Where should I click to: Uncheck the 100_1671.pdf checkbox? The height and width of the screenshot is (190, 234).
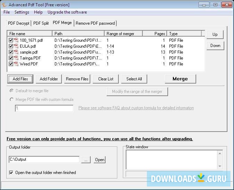[11, 40]
